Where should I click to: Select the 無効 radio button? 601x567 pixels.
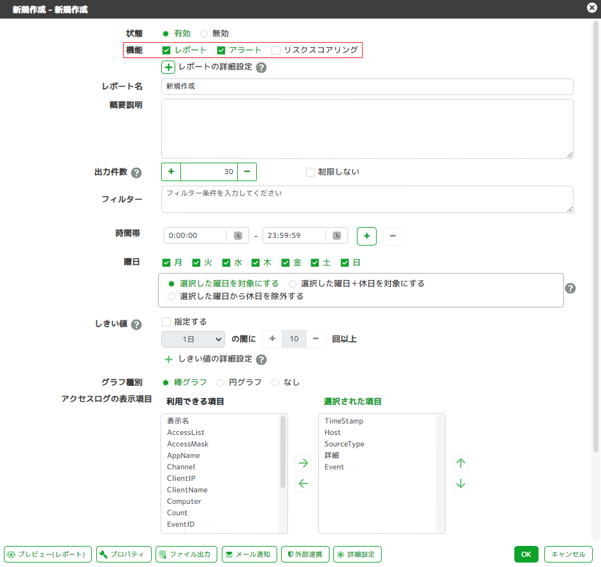click(x=204, y=34)
